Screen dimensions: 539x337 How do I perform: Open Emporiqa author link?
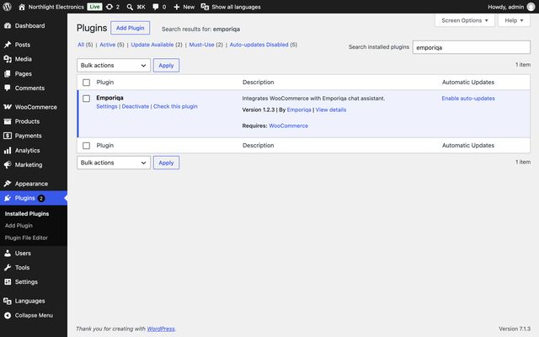tap(299, 110)
